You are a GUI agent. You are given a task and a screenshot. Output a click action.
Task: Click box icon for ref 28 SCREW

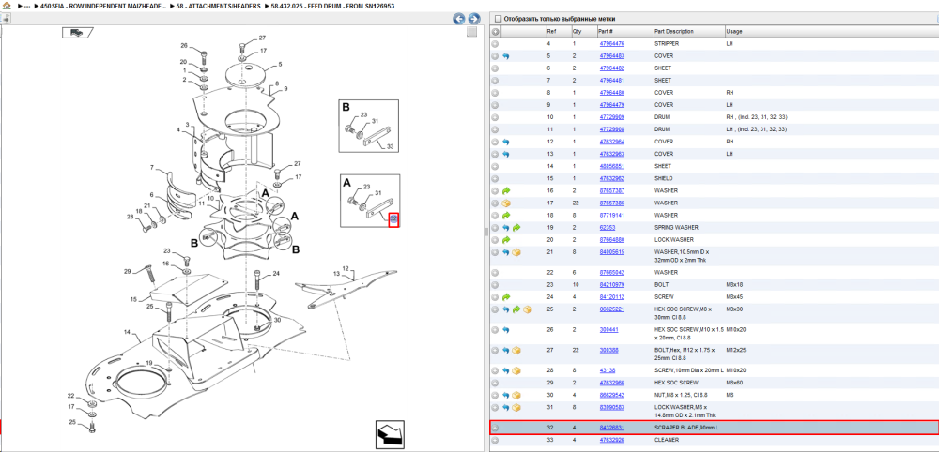(516, 370)
